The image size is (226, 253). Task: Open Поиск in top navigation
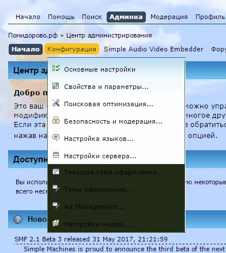[92, 17]
